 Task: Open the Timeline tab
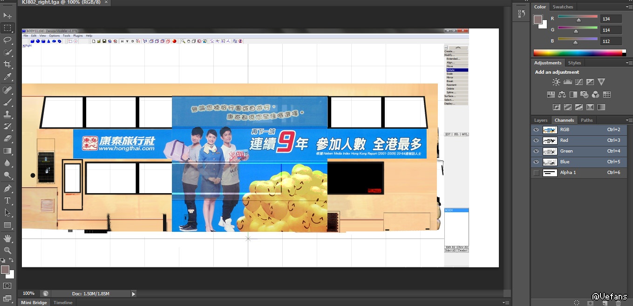63,303
